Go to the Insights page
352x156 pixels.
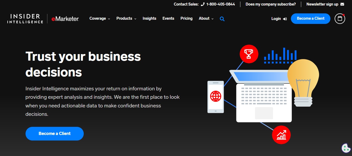149,18
